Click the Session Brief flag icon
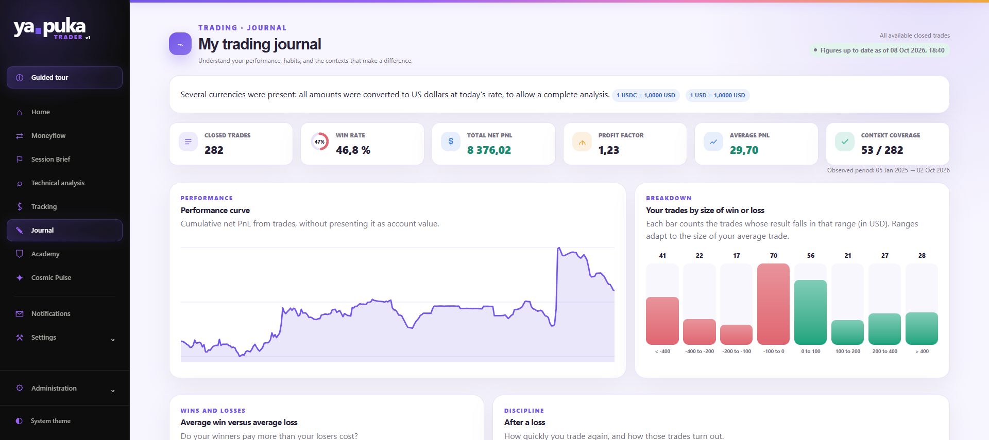 [x=20, y=160]
